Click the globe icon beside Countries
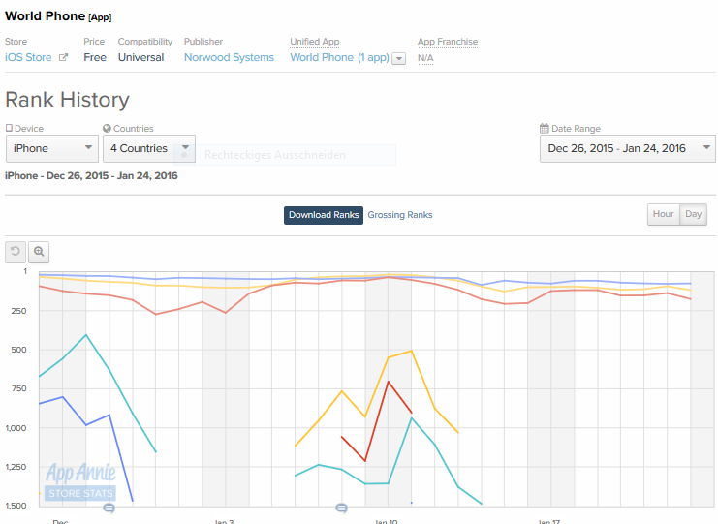 [x=107, y=129]
